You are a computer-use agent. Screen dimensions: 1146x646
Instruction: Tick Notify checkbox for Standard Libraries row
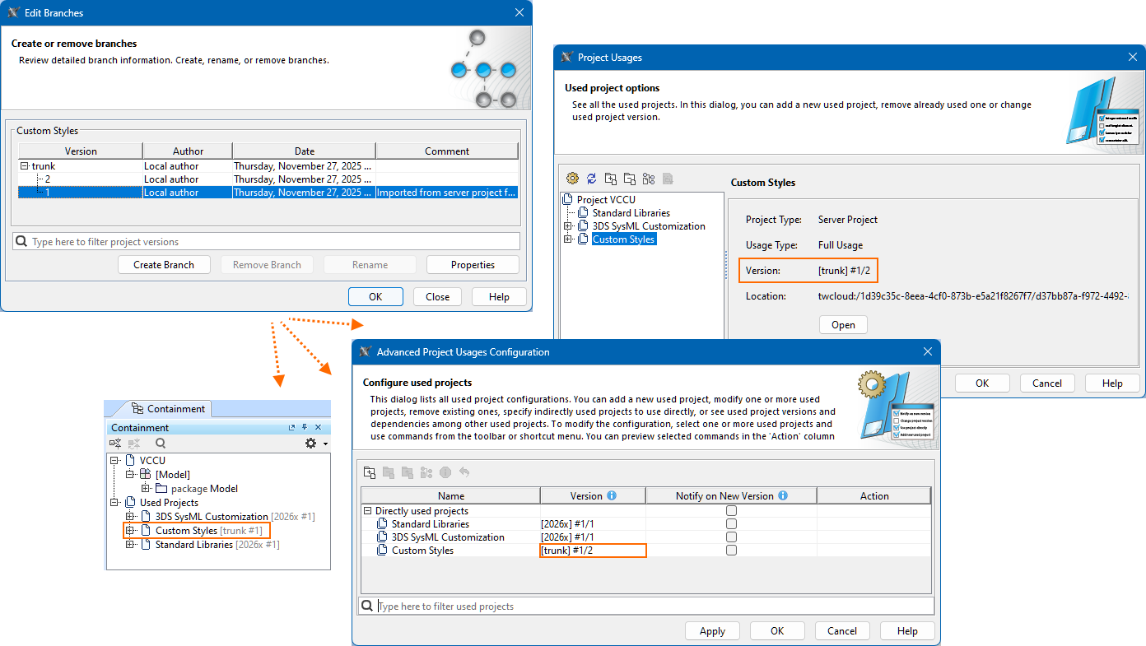[731, 524]
